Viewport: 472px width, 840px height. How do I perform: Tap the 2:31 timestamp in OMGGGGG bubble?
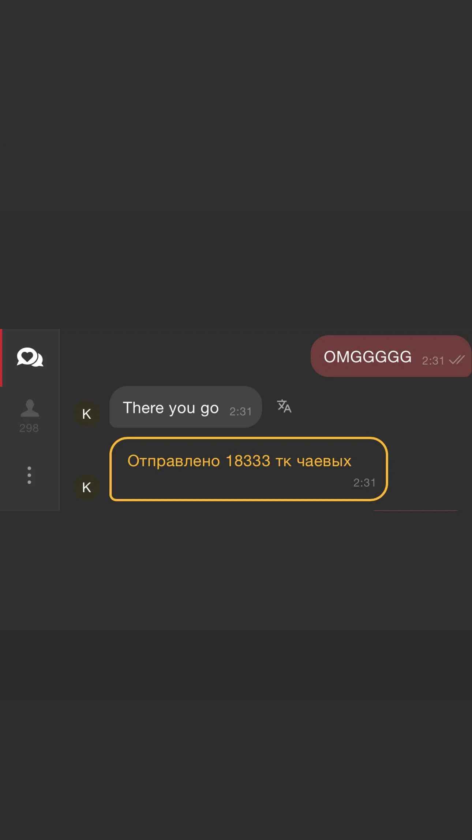(433, 361)
